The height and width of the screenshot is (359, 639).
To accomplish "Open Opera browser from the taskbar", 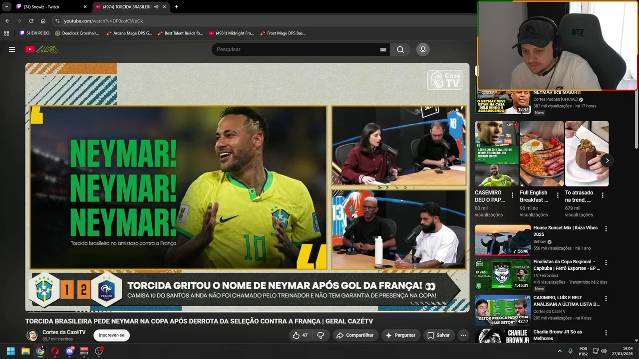I will [55, 351].
